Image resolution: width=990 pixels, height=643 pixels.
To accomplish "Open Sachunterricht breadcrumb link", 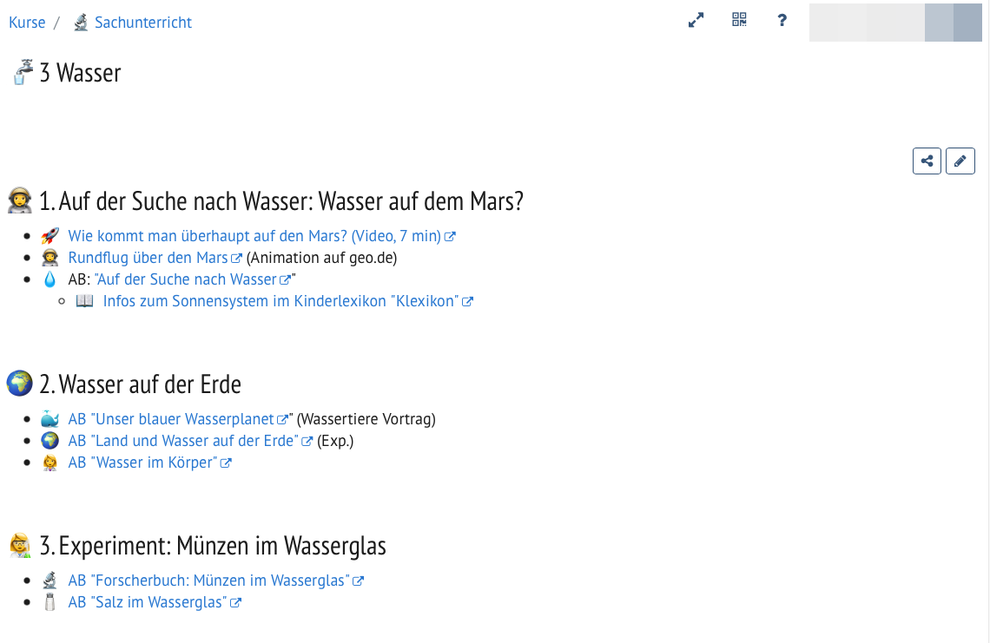I will pos(142,23).
